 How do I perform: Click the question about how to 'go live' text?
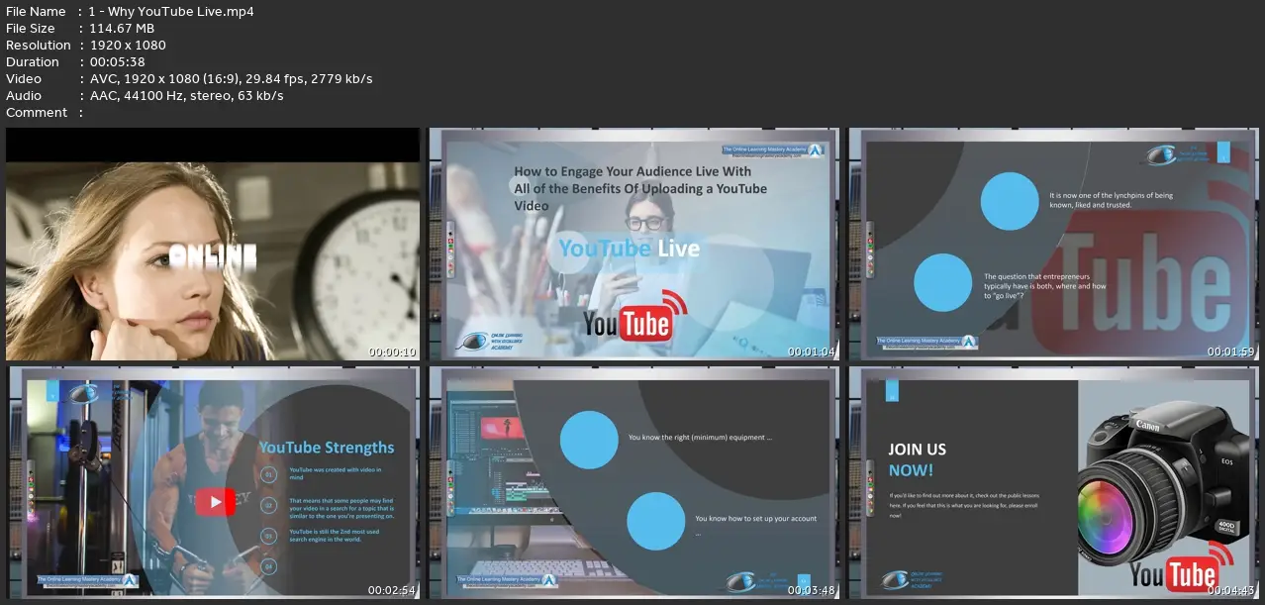point(1044,285)
